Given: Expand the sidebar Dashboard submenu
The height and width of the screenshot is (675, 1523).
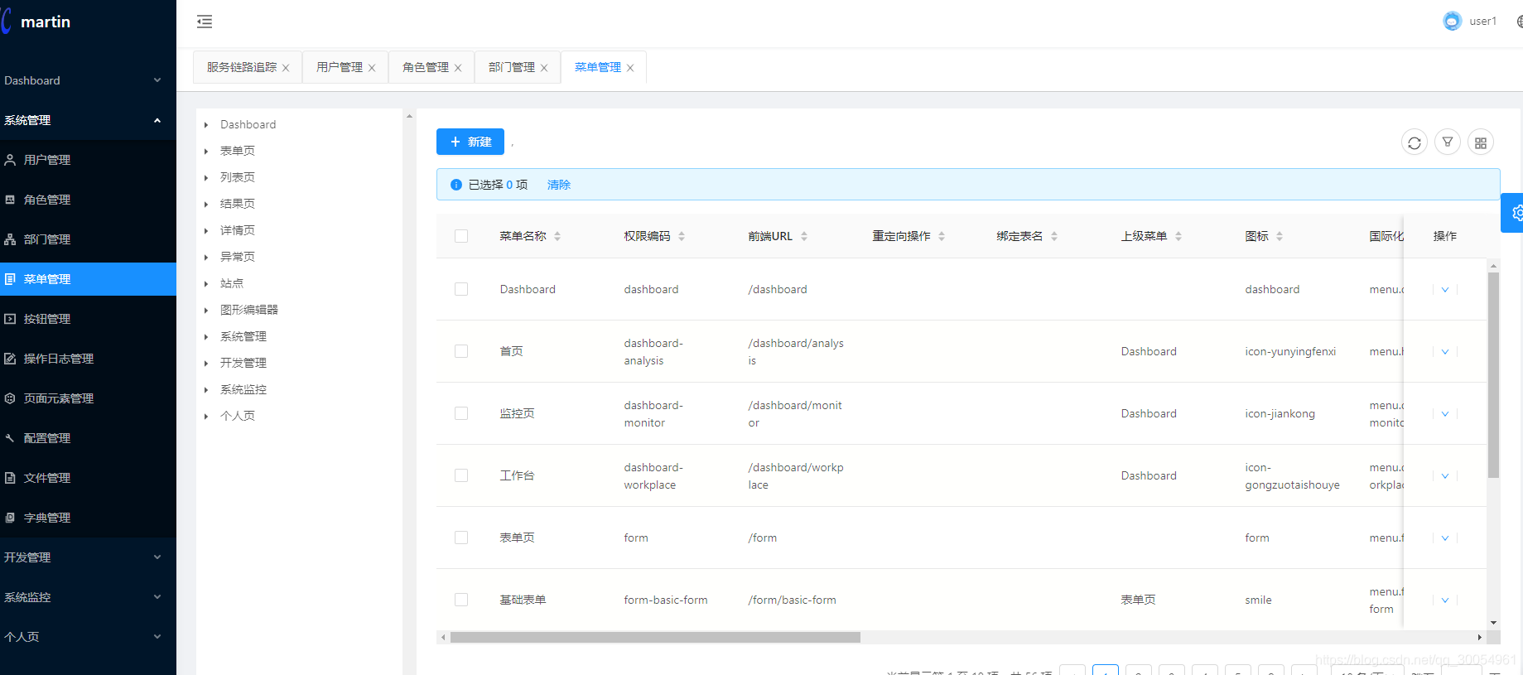Looking at the screenshot, I should pyautogui.click(x=88, y=80).
